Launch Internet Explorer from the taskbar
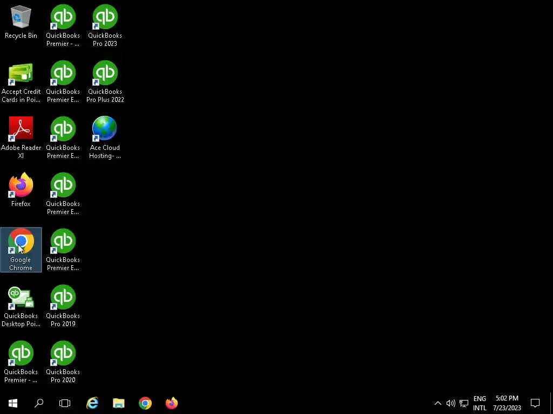 tap(92, 403)
